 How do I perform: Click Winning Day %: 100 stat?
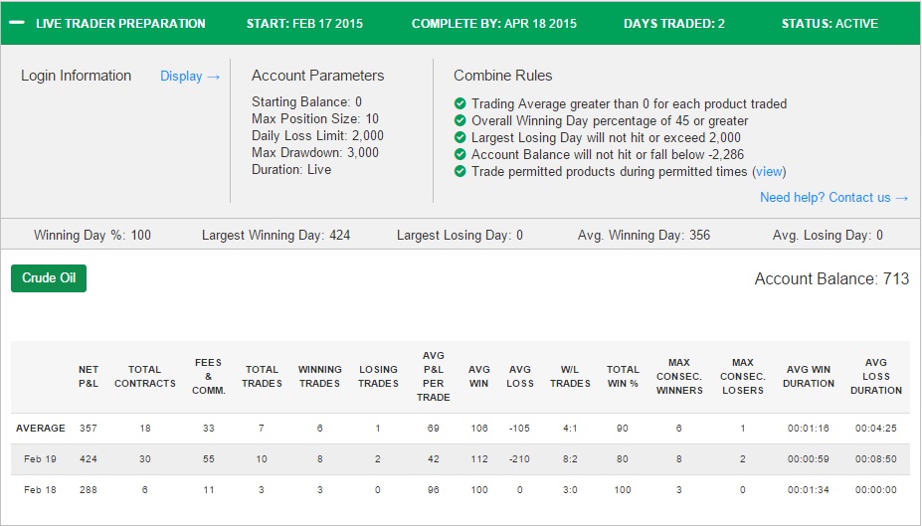(x=92, y=235)
